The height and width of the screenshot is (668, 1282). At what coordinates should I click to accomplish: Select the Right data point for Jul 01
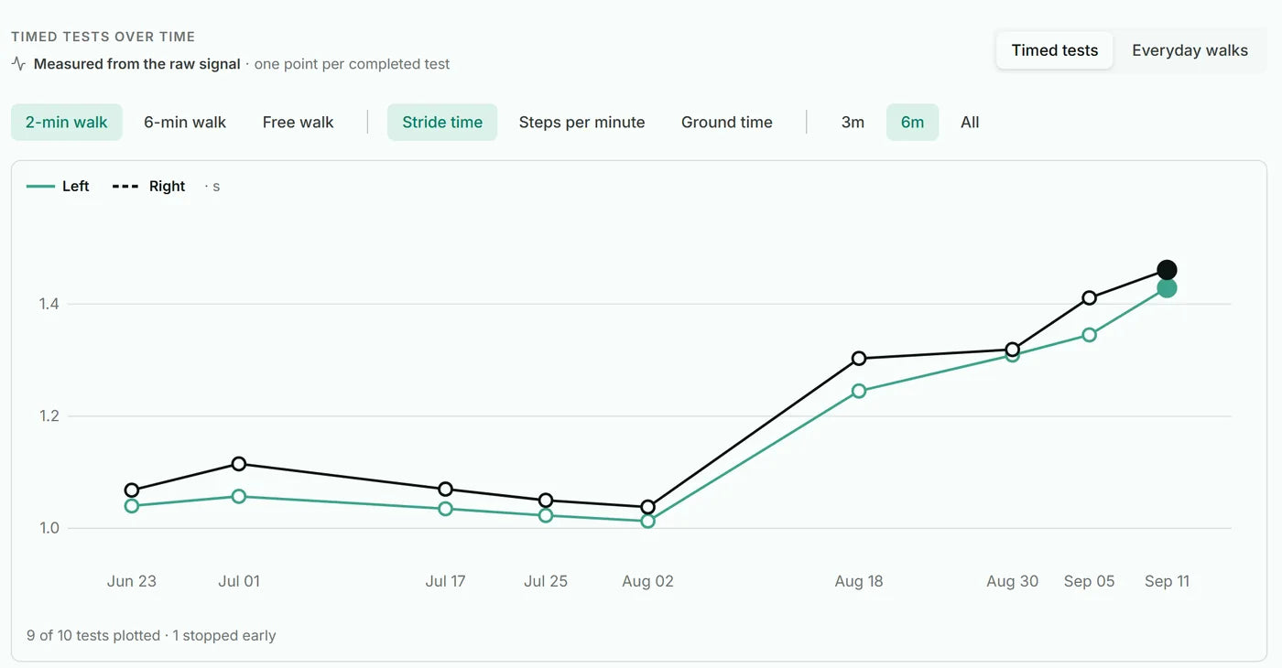pos(239,464)
